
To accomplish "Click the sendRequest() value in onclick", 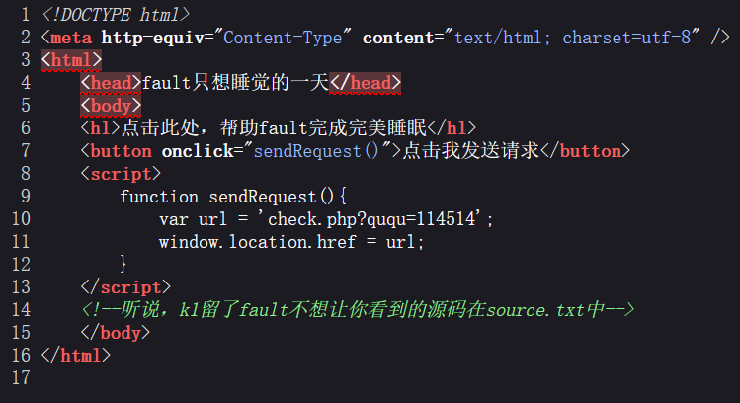I will coord(316,151).
